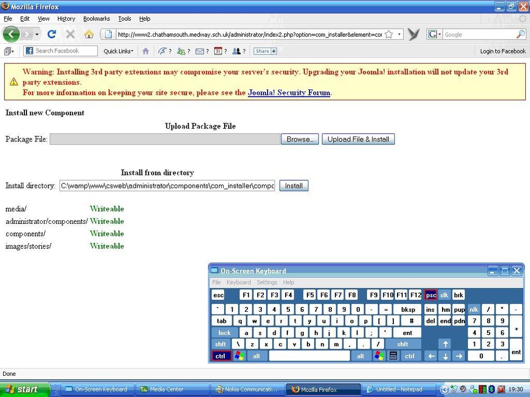This screenshot has width=530, height=397.
Task: Open the Settings menu of On-Screen Keyboard
Action: (x=267, y=282)
